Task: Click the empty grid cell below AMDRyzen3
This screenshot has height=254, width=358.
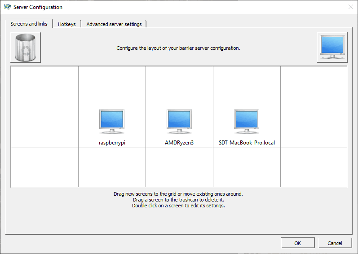Action: tap(179, 167)
